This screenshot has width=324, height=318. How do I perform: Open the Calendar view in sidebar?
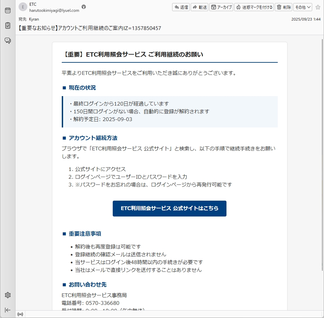click(7, 10)
